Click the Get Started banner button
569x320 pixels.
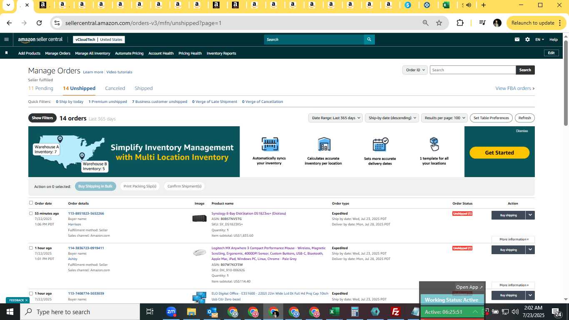(x=499, y=152)
